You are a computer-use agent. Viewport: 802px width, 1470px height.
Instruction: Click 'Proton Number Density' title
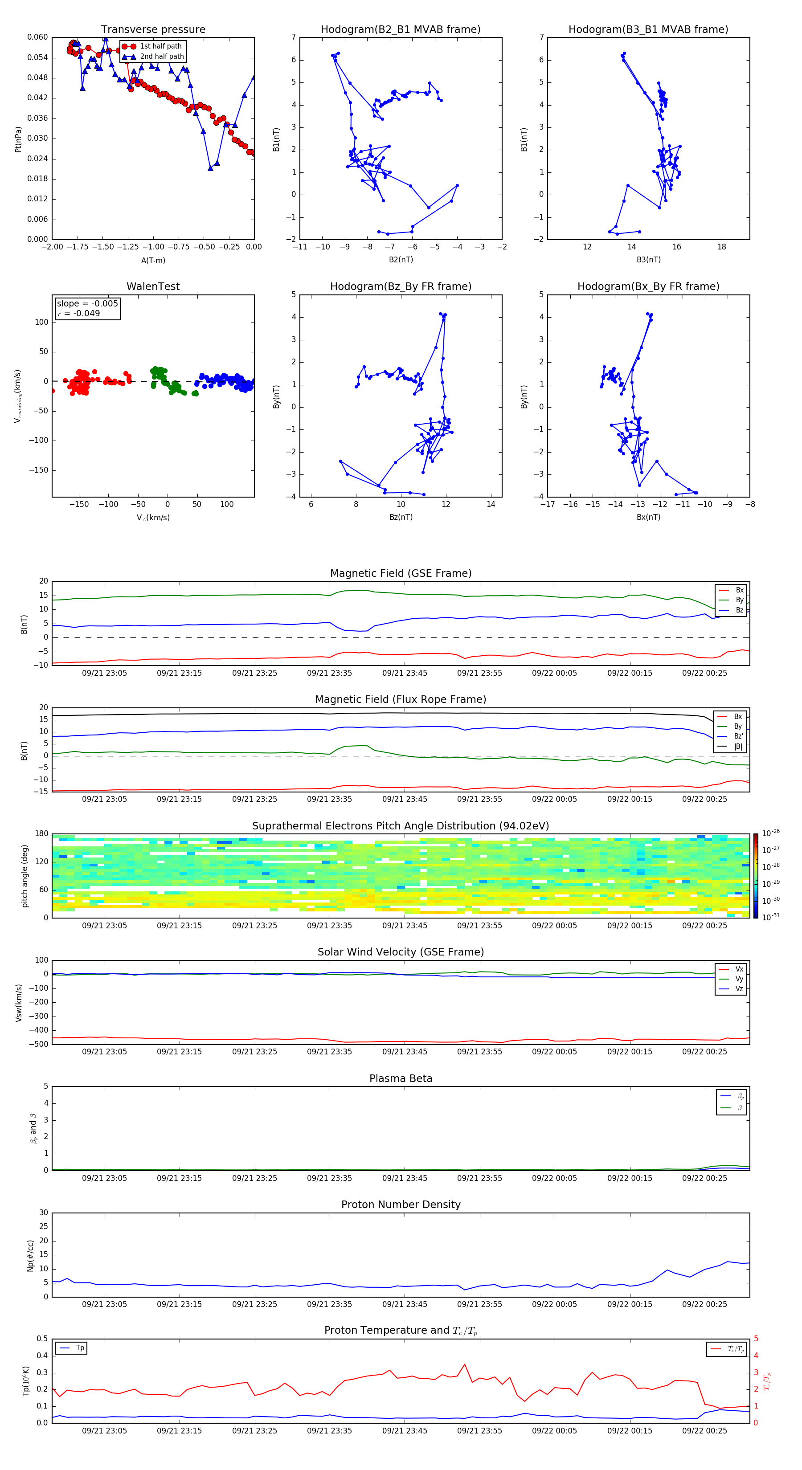(401, 1205)
